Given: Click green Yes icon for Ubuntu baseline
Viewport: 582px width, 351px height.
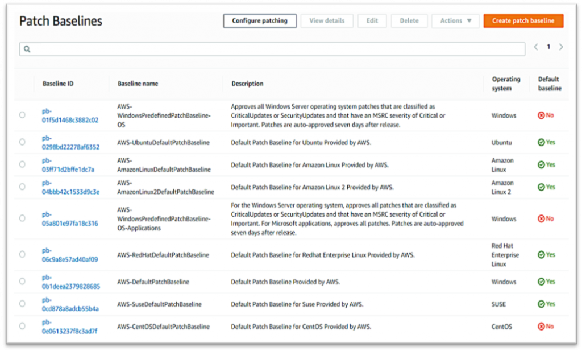Looking at the screenshot, I should point(541,143).
